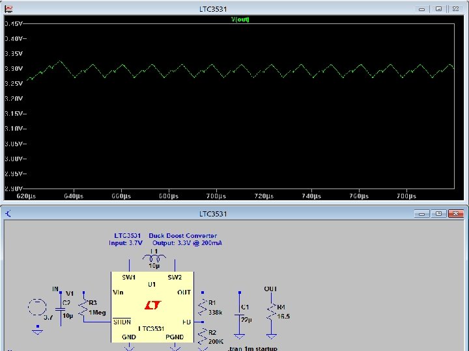Maximize the LTC3531 waveform window
The image size is (469, 351).
coord(438,9)
